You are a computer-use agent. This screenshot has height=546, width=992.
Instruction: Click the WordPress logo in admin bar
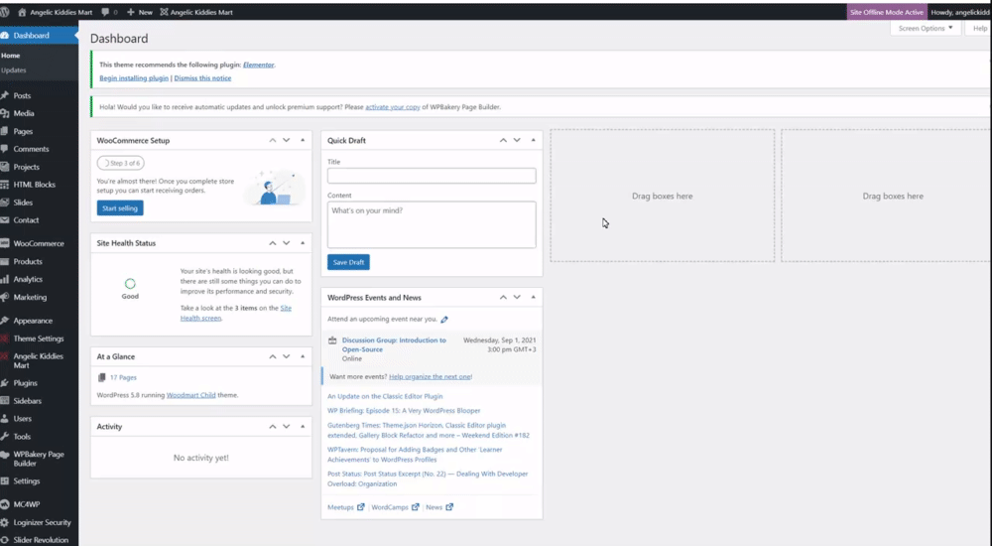(x=4, y=12)
